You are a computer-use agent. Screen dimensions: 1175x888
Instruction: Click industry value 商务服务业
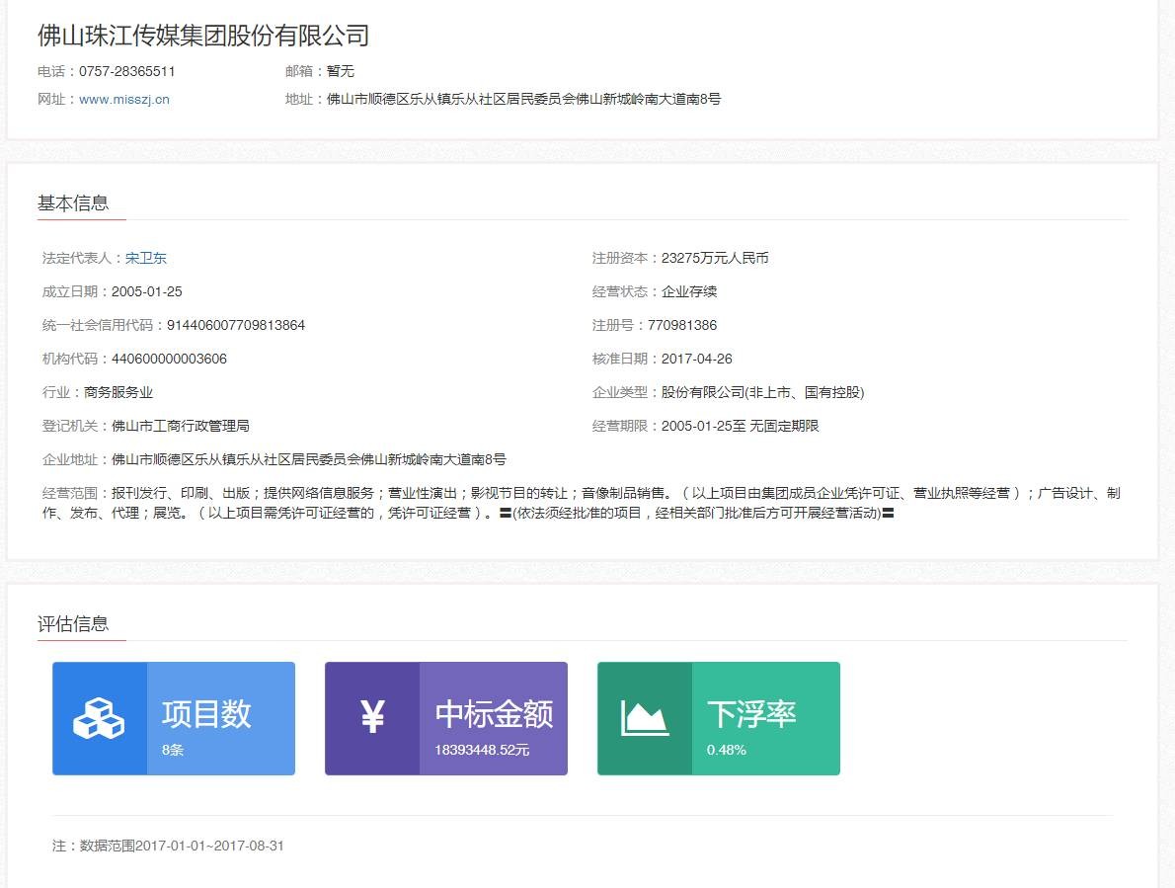pos(118,392)
